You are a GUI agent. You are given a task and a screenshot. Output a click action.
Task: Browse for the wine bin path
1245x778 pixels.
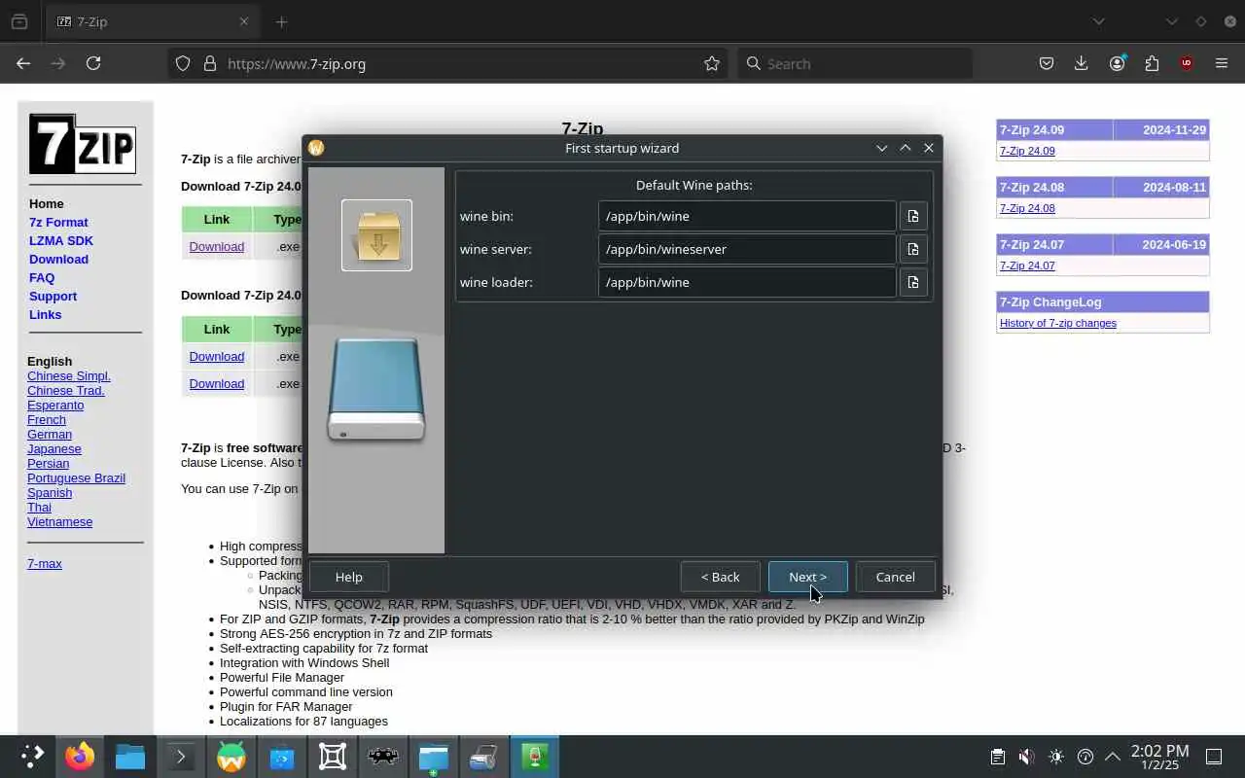(913, 216)
